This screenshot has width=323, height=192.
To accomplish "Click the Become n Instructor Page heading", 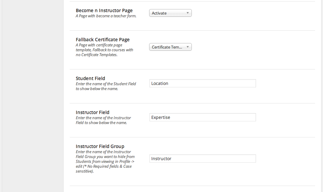I will pos(104,11).
